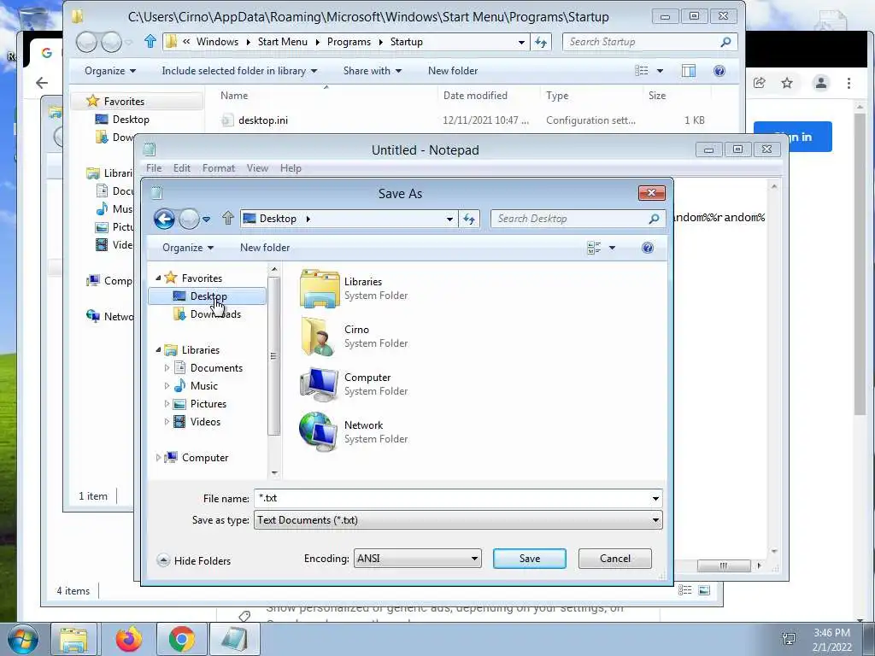The width and height of the screenshot is (875, 656).
Task: Expand Documents in Save As tree
Action: pos(167,367)
